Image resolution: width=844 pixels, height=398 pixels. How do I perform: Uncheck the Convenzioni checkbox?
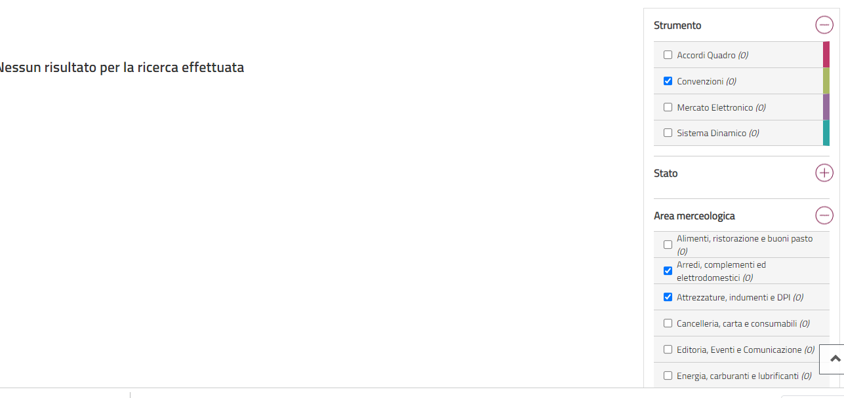pyautogui.click(x=668, y=81)
